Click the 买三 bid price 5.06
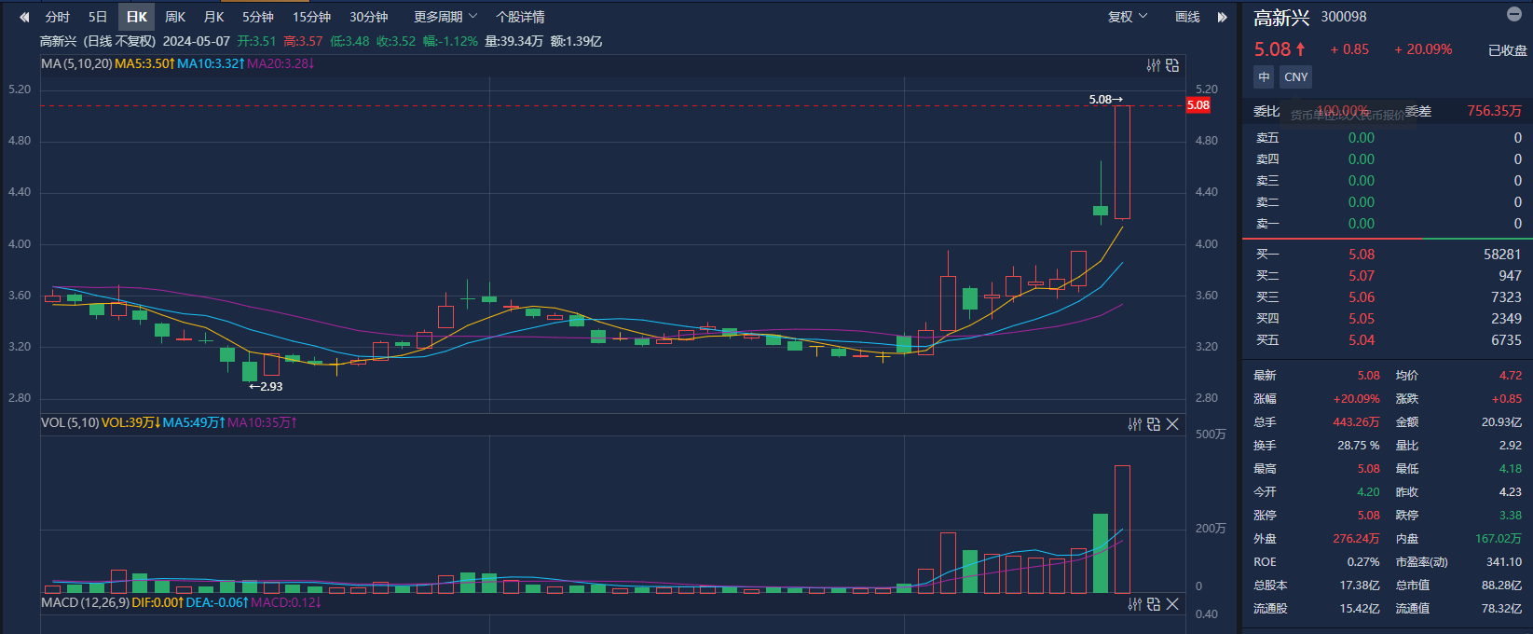Image resolution: width=1533 pixels, height=634 pixels. pyautogui.click(x=1362, y=297)
